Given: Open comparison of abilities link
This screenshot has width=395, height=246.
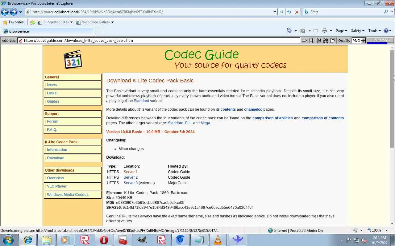Looking at the screenshot, I should point(272,118).
